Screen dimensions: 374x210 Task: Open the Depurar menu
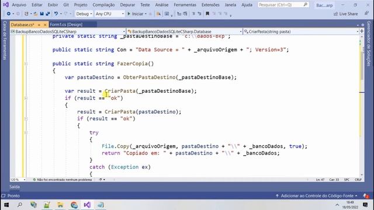pos(127,5)
